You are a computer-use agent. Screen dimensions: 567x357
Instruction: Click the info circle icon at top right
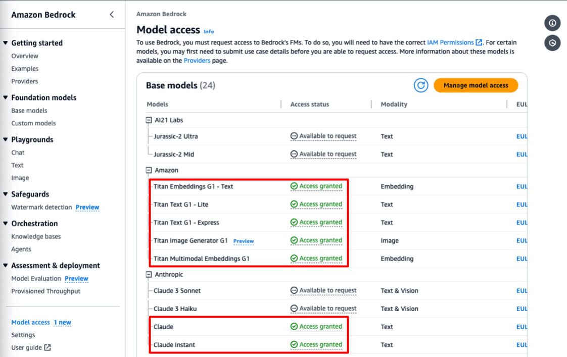pyautogui.click(x=552, y=23)
